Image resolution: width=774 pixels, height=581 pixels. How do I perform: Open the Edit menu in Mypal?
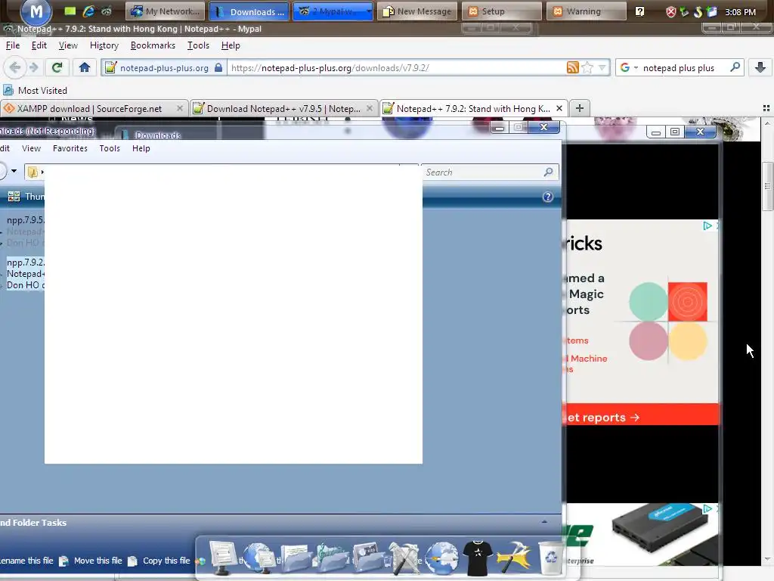pyautogui.click(x=39, y=45)
